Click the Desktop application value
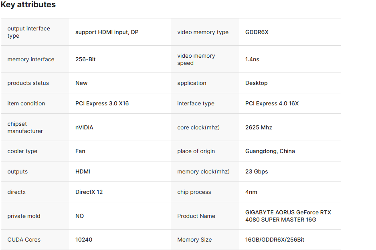Image resolution: width=376 pixels, height=250 pixels. [256, 83]
